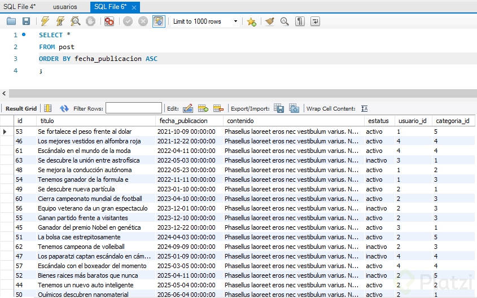
Task: Select 'Tenemos ganador de la formula e'
Action: tap(96, 179)
